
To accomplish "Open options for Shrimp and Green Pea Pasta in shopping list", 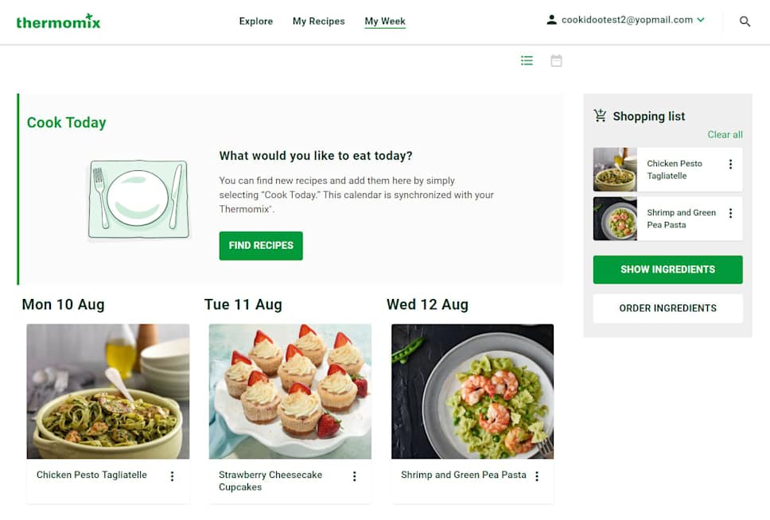I will (730, 214).
